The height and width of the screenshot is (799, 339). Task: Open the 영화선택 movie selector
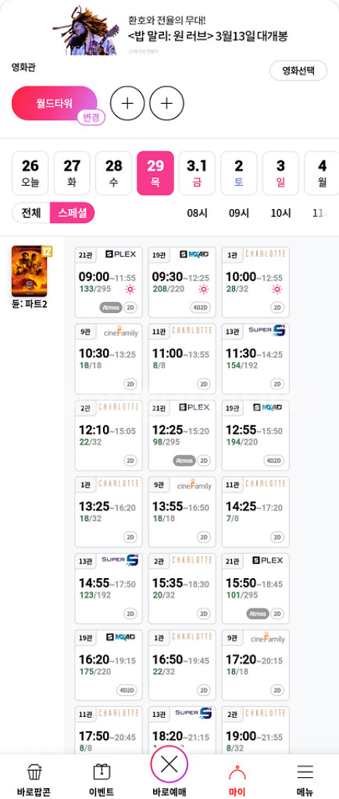tap(298, 71)
